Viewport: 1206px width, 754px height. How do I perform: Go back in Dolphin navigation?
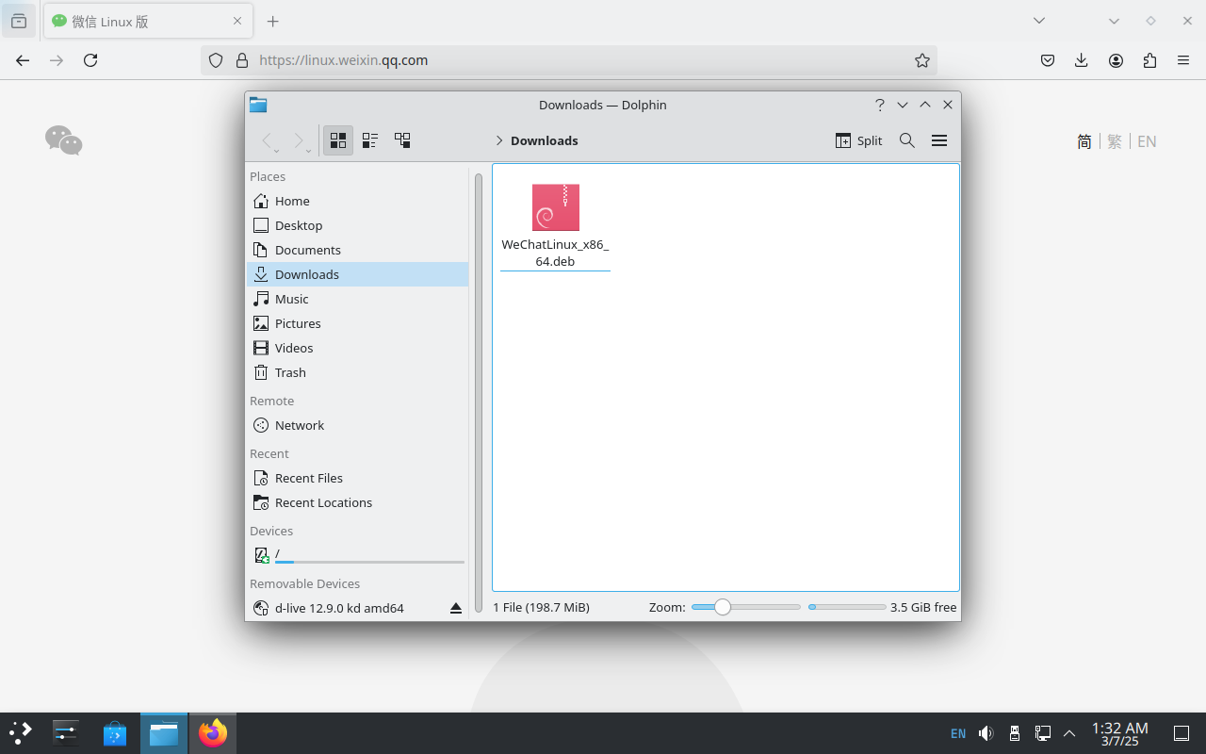269,141
